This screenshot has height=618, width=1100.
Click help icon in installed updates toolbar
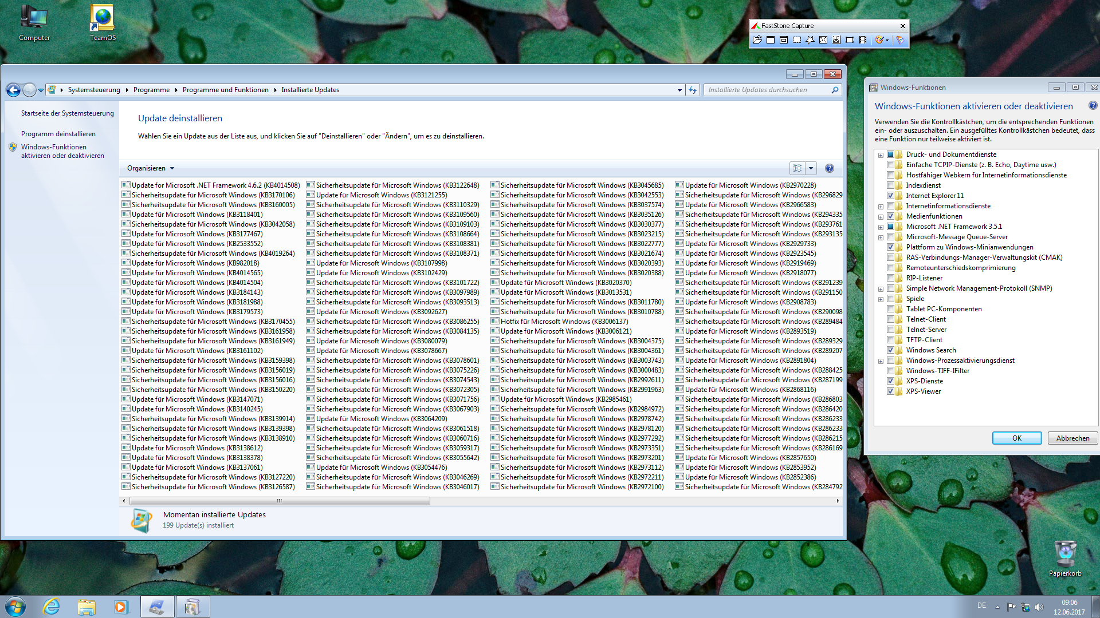(829, 168)
